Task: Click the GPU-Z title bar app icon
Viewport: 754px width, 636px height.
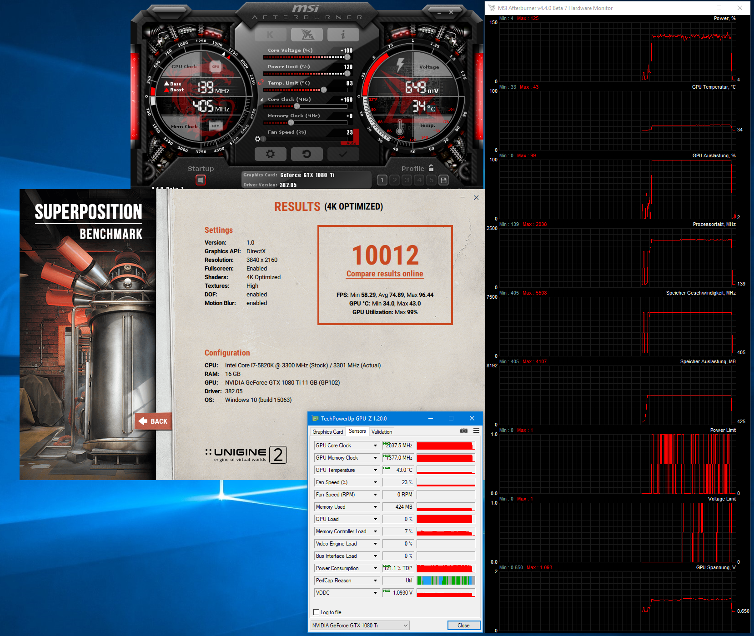Action: tap(315, 418)
